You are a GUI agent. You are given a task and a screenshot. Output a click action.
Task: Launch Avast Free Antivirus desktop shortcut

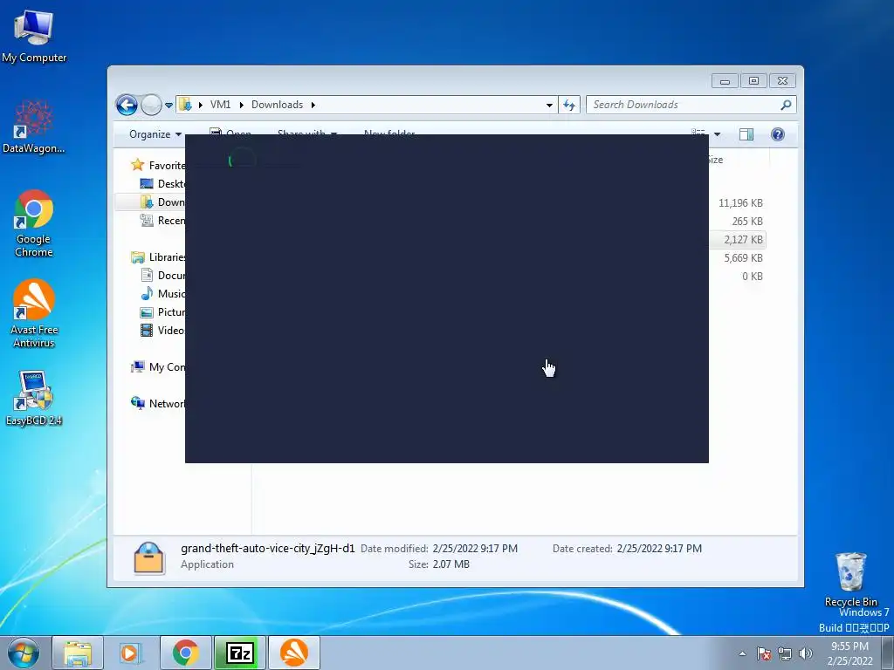pos(34,313)
